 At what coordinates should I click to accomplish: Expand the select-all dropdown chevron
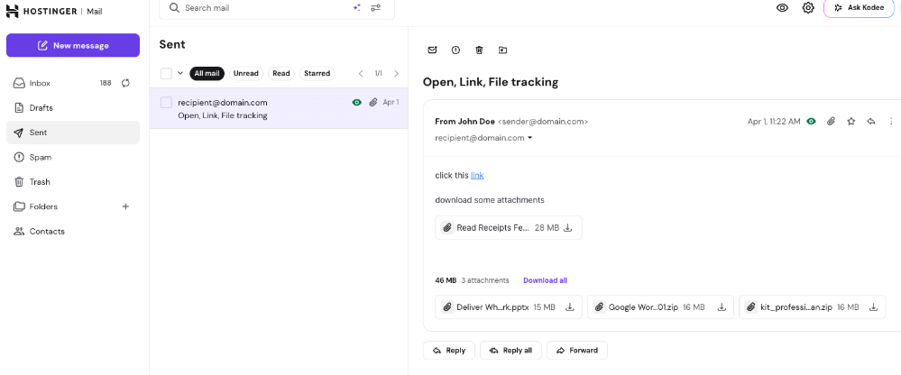180,74
